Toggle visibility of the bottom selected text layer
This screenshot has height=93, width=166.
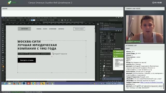[x=101, y=79]
